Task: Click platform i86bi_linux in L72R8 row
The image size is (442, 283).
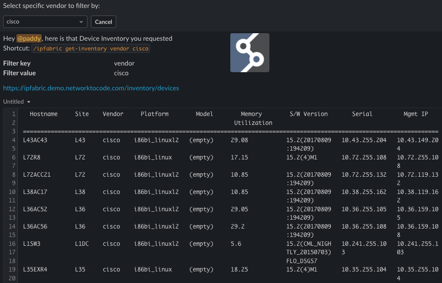Action: click(153, 157)
